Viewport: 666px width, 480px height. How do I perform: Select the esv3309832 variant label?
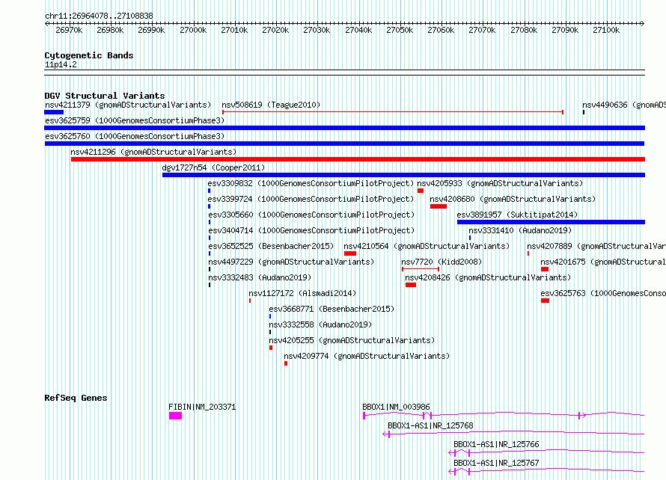[311, 183]
